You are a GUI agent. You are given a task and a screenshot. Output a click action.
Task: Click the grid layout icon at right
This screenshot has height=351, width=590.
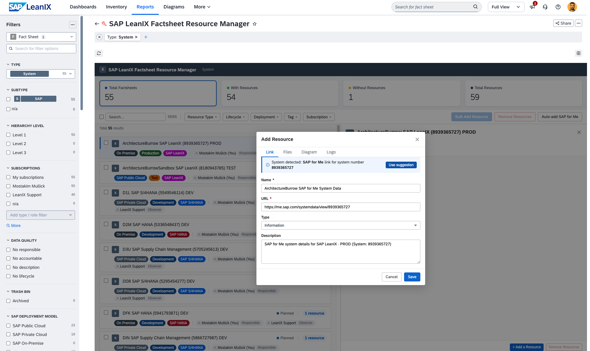[579, 53]
